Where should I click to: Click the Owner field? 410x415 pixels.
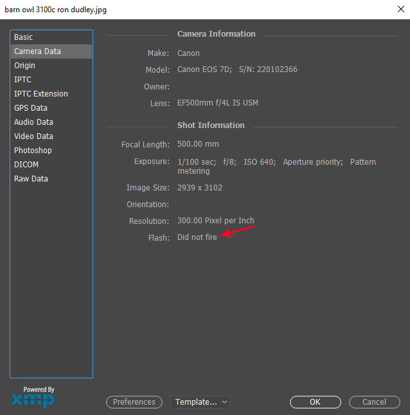click(x=257, y=87)
